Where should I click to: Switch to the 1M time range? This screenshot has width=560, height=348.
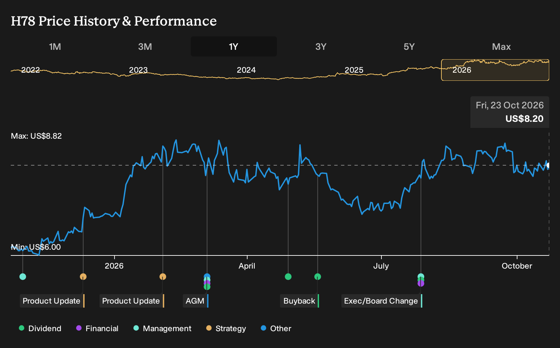click(x=55, y=46)
